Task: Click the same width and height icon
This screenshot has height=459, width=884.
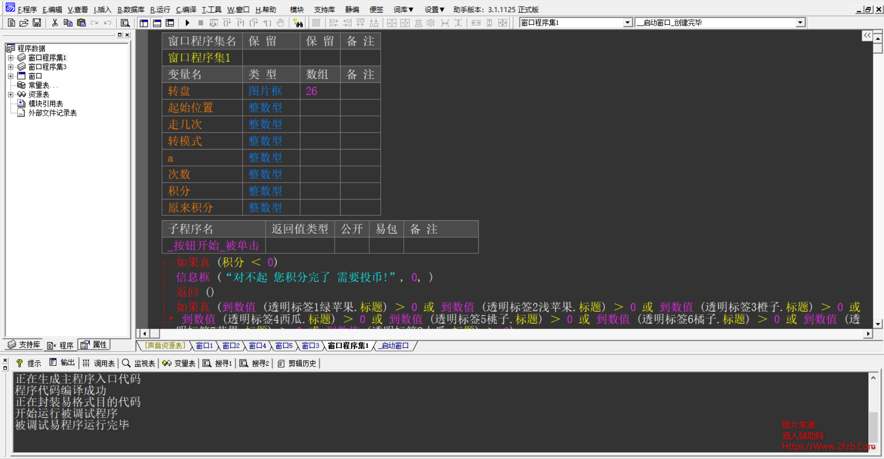Action: point(503,23)
